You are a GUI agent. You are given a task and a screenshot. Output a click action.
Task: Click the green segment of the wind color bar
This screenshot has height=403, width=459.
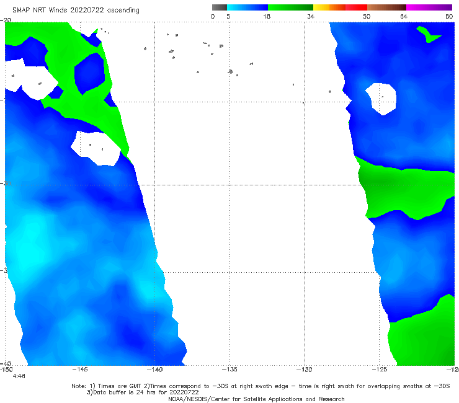pos(290,7)
